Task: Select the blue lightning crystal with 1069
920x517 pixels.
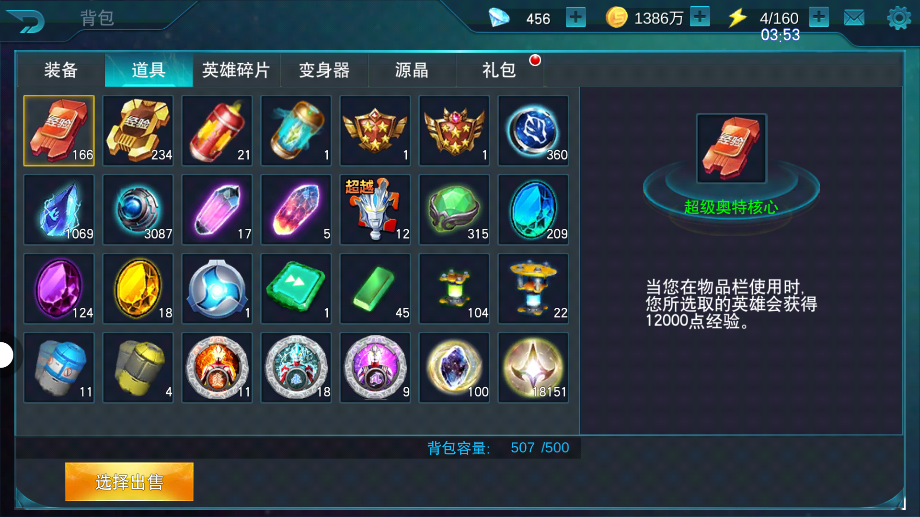Action: point(59,210)
